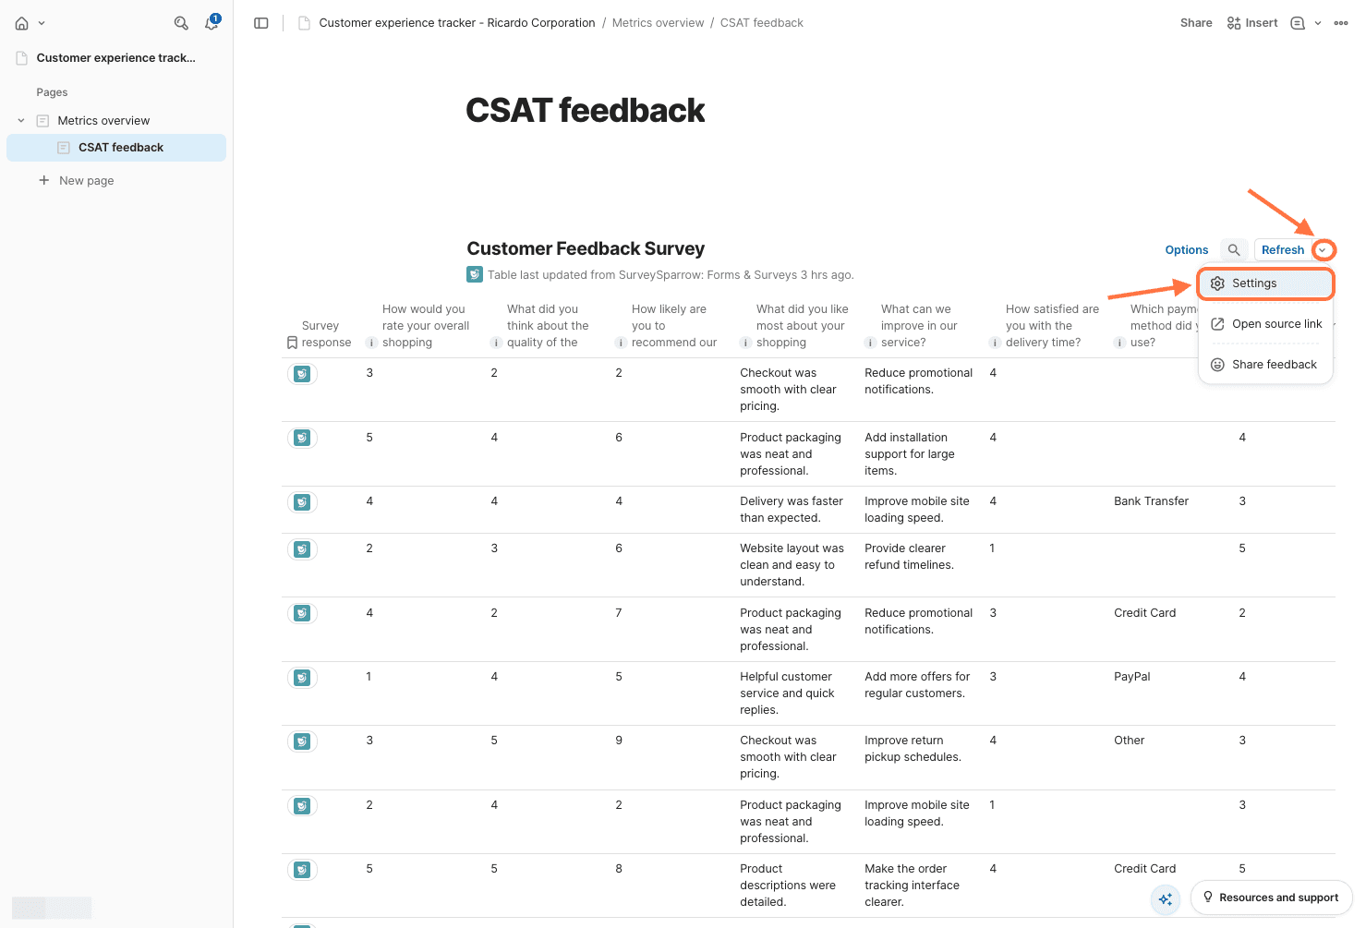Open search from the sidebar magnifier icon
This screenshot has height=928, width=1366.
pyautogui.click(x=181, y=23)
